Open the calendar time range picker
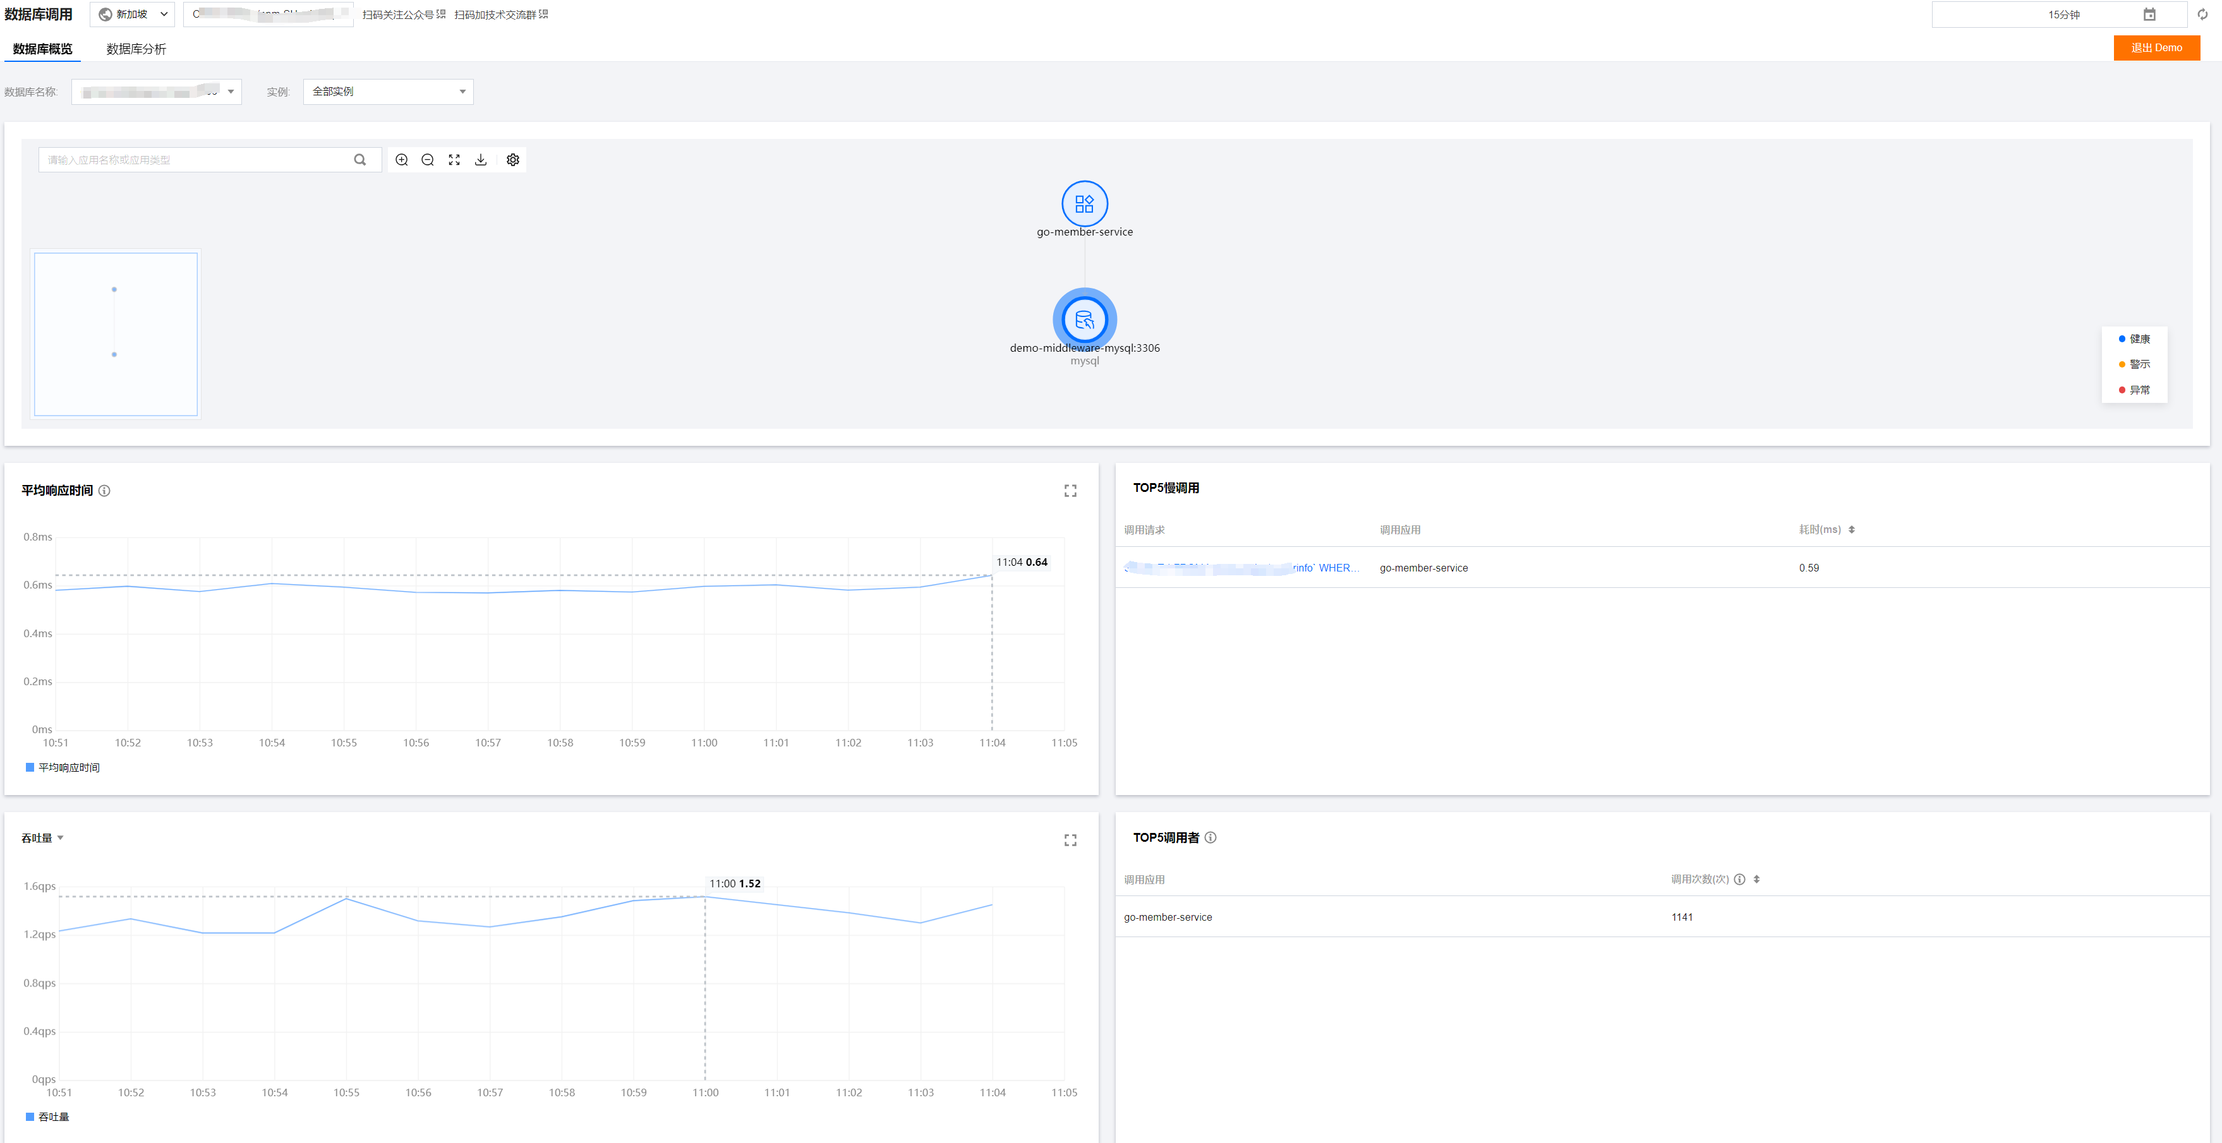The width and height of the screenshot is (2222, 1143). [x=2149, y=15]
